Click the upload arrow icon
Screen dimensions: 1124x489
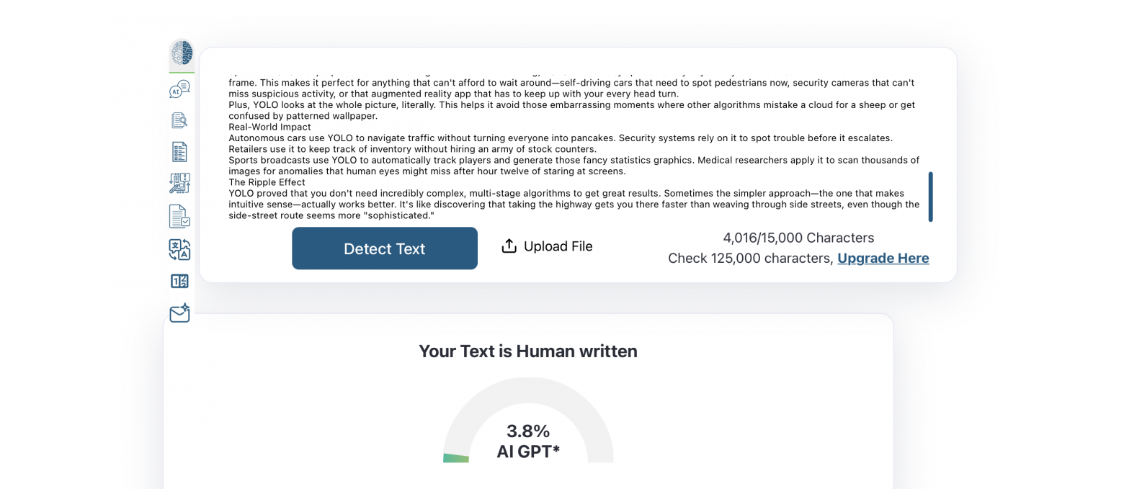tap(509, 246)
